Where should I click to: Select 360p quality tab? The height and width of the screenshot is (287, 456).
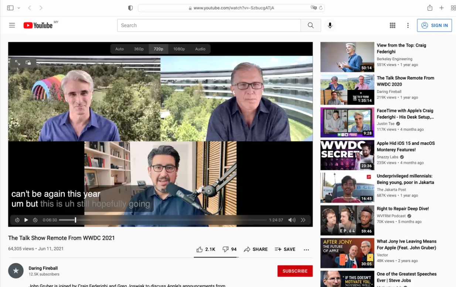tap(139, 49)
